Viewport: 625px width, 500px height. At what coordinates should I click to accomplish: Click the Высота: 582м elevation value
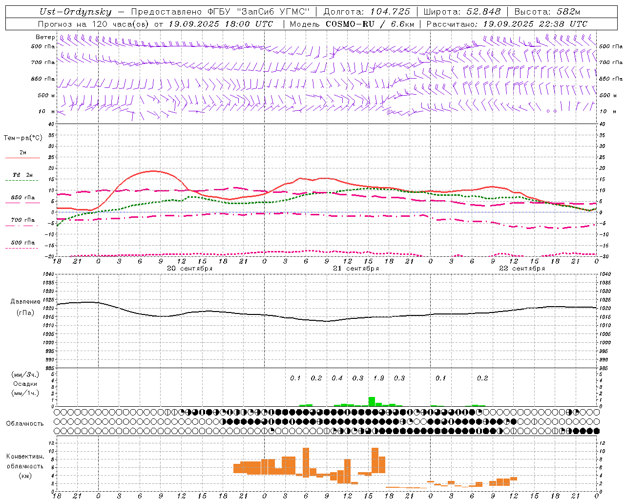[547, 12]
